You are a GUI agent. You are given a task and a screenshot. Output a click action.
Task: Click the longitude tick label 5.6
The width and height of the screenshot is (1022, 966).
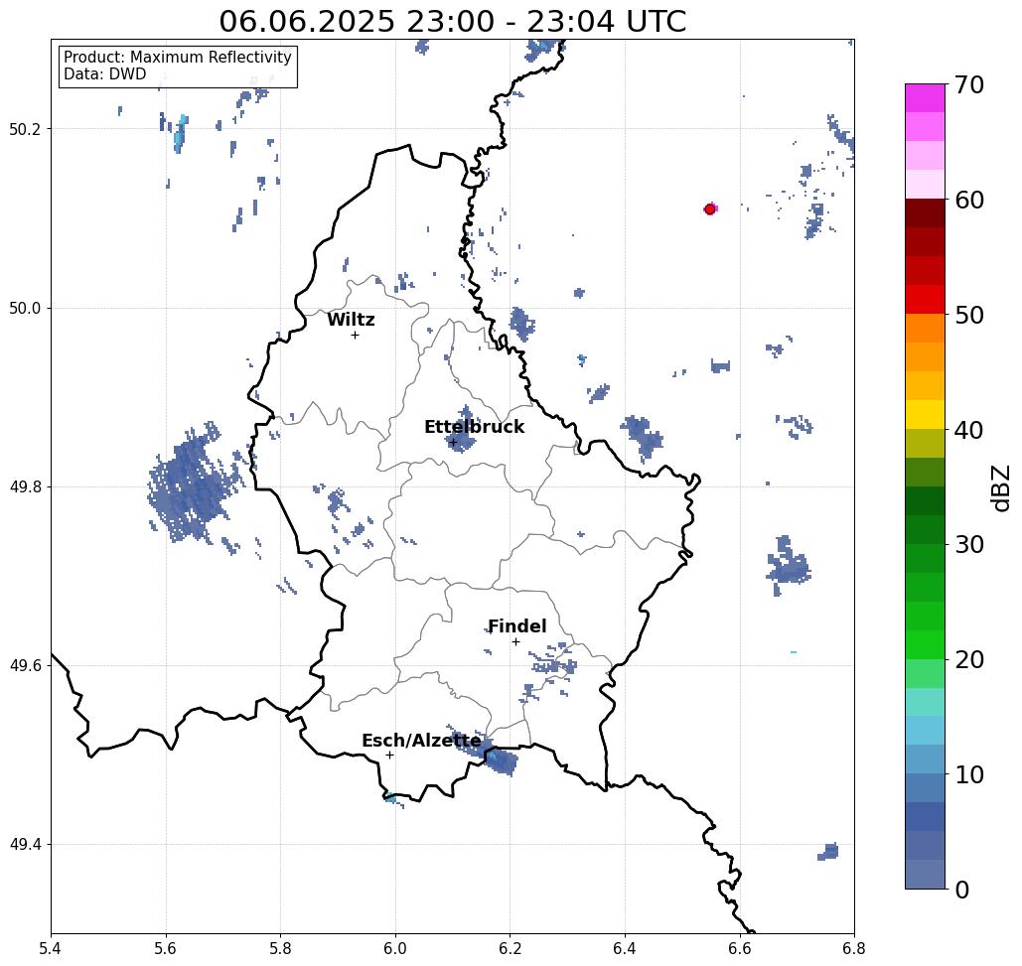pos(166,948)
